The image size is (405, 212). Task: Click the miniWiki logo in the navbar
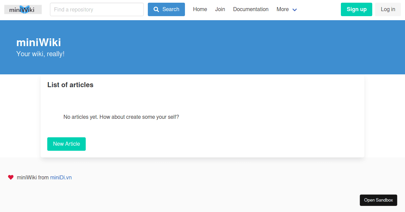click(23, 9)
